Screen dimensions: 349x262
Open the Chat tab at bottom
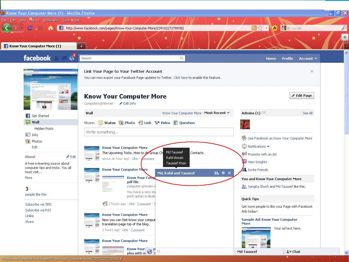tap(312, 251)
